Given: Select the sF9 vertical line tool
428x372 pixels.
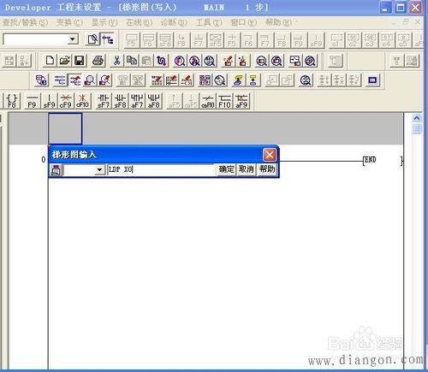Looking at the screenshot, I should [x=49, y=101].
